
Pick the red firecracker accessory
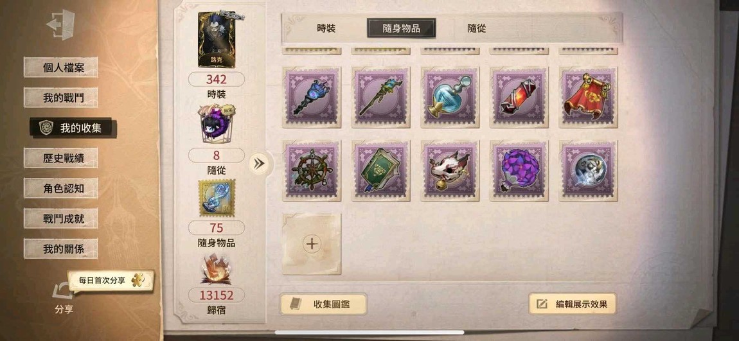point(519,97)
